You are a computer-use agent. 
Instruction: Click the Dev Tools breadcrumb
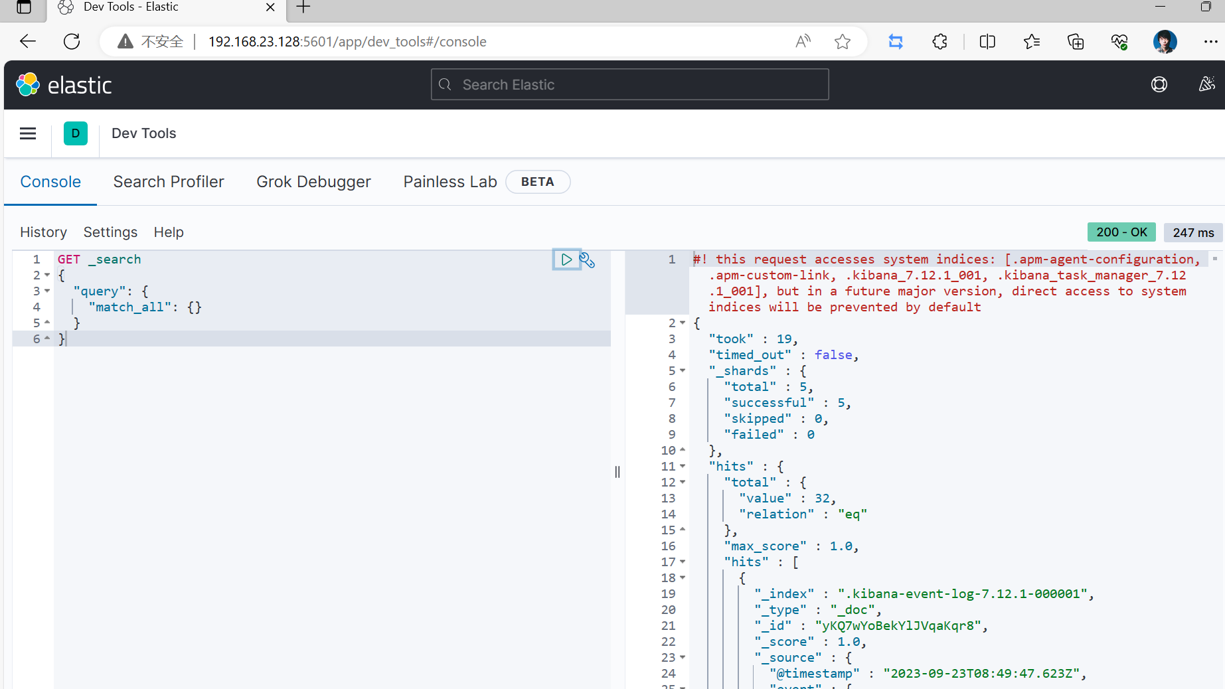click(143, 133)
